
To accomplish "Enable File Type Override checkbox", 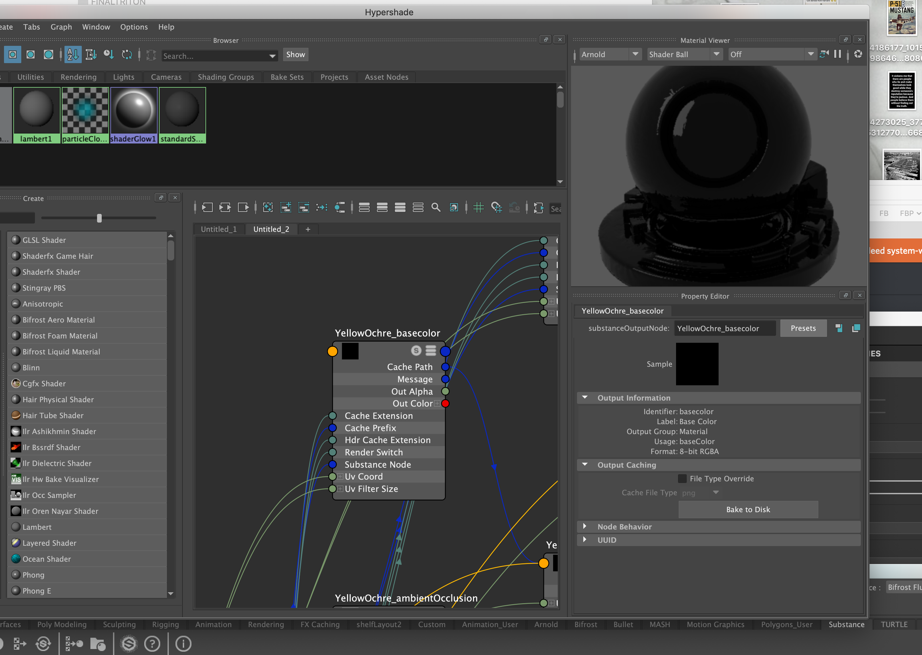I will (x=682, y=478).
